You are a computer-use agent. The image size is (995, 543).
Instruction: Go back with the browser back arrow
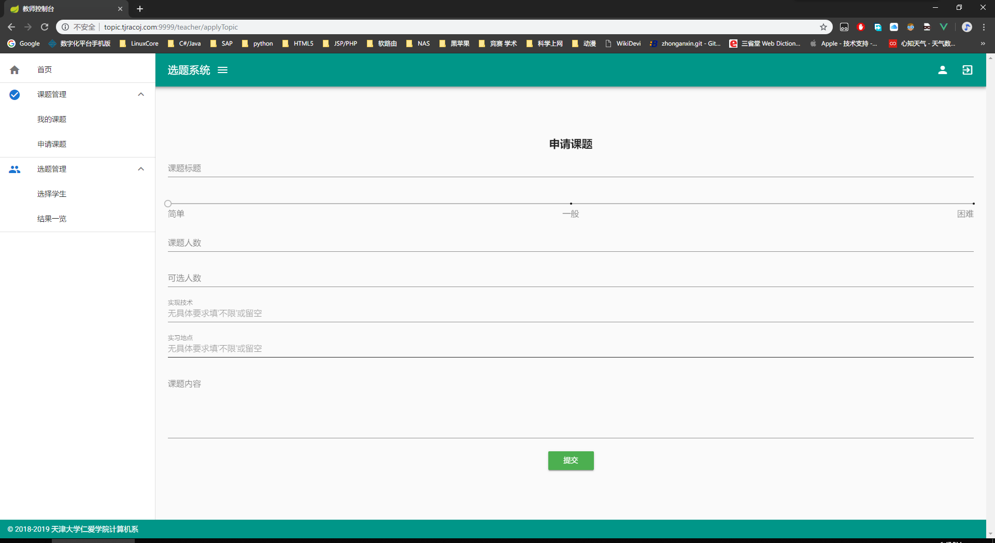point(11,27)
